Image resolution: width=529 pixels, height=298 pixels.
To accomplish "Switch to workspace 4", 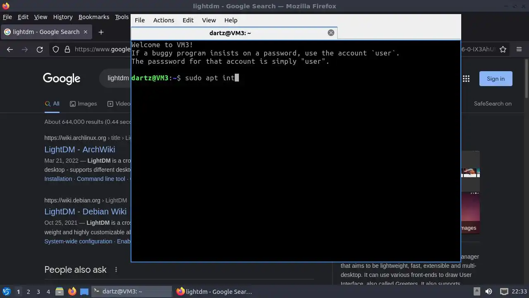I will tap(48, 291).
